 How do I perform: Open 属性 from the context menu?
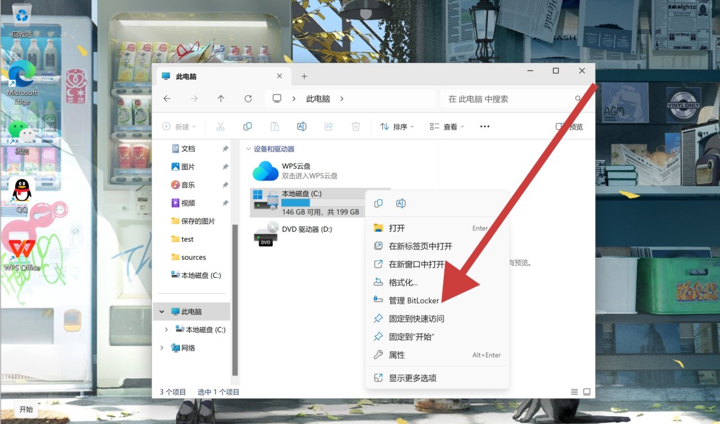pyautogui.click(x=437, y=355)
